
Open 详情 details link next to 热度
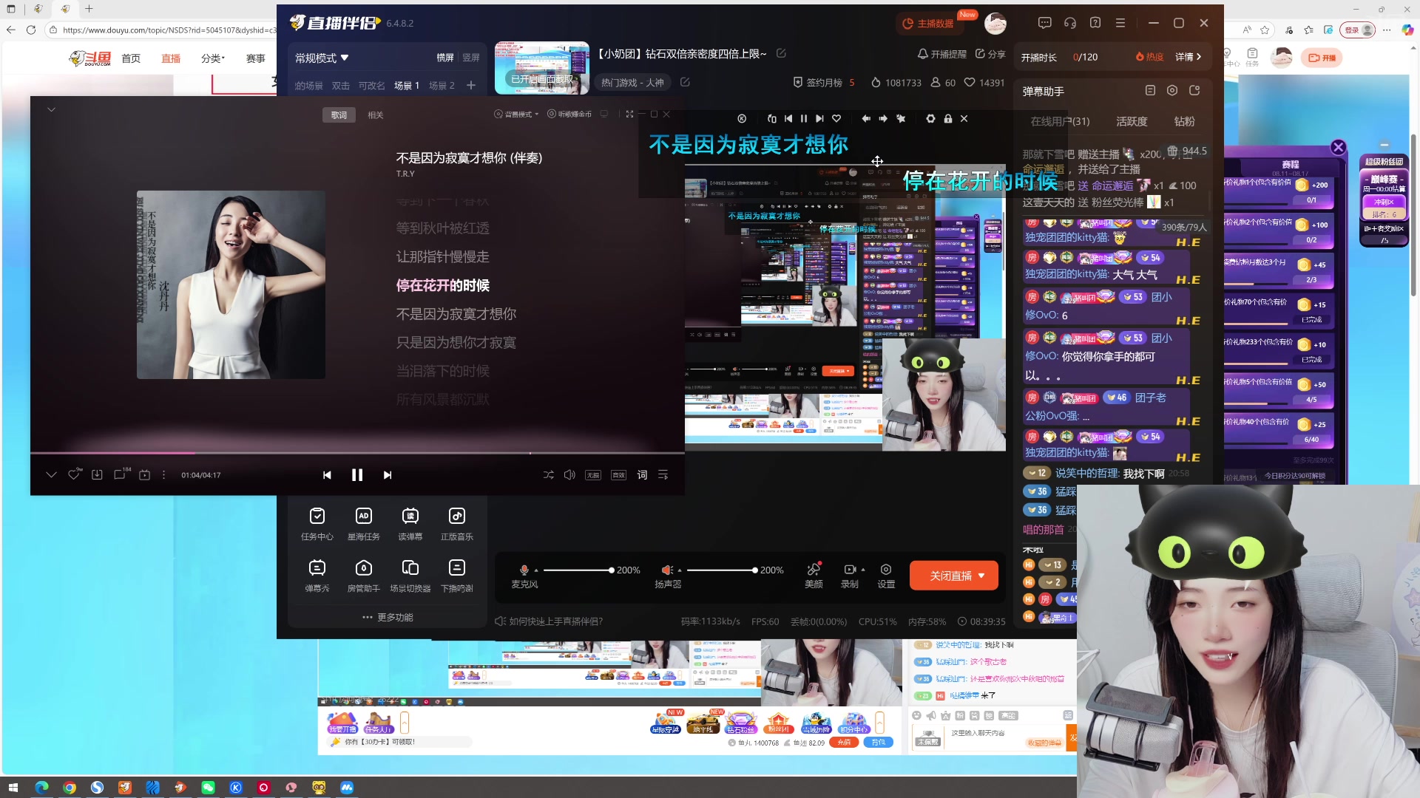pos(1189,57)
